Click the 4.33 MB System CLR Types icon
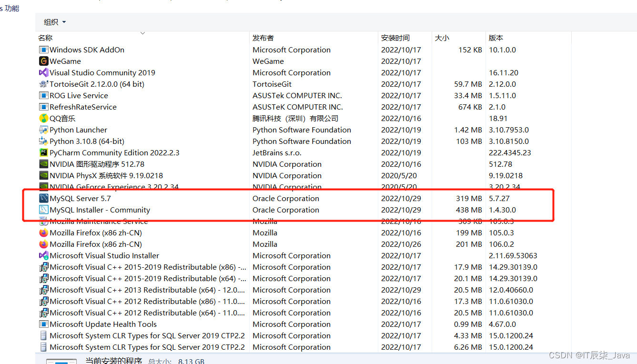 pos(43,335)
